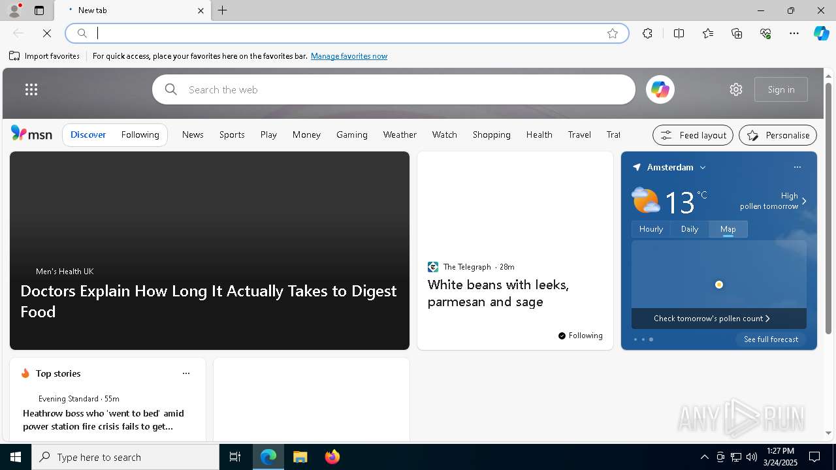The image size is (836, 470).
Task: Open White beans with leeks article
Action: point(498,293)
